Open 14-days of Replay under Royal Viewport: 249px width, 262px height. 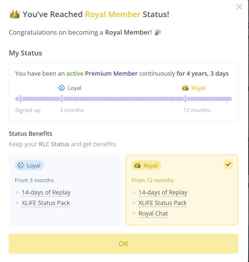163,192
